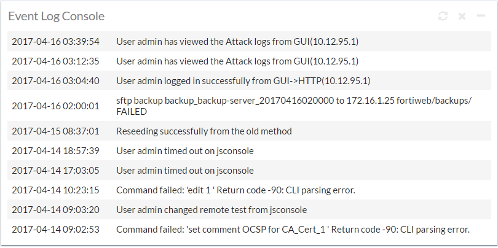Screen dimensions: 498x248
Task: Select the 03:12:35 Attack logs viewed entry
Action: coord(237,61)
